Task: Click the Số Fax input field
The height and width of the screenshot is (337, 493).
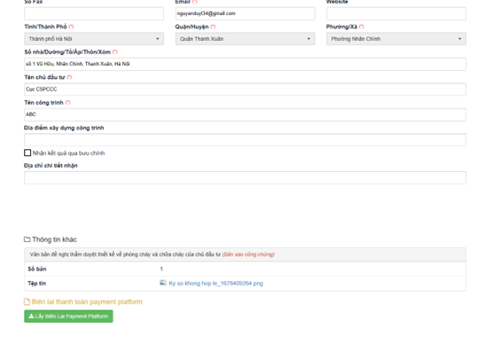Action: click(94, 13)
